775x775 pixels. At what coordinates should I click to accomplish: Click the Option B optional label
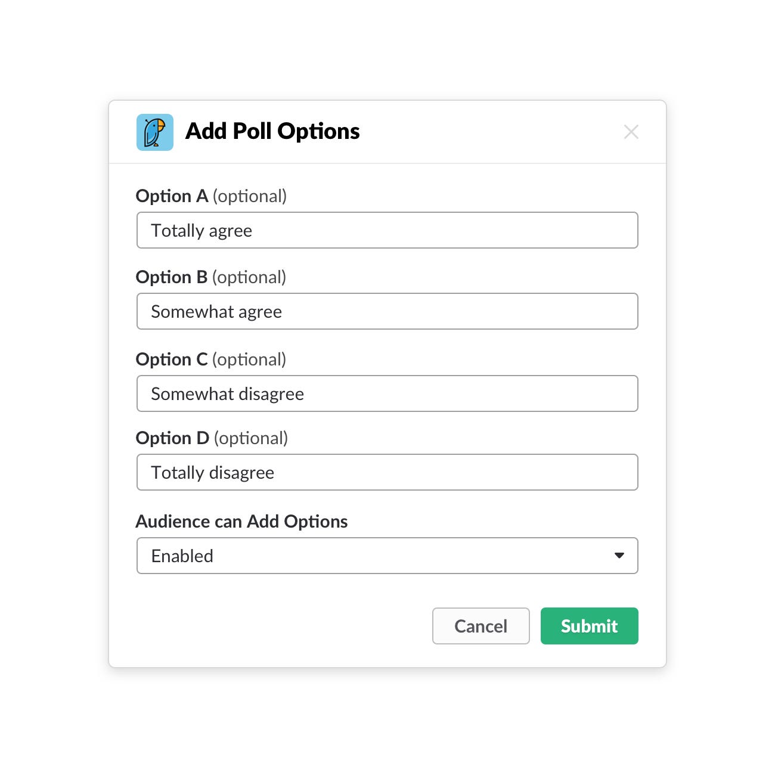(x=212, y=277)
